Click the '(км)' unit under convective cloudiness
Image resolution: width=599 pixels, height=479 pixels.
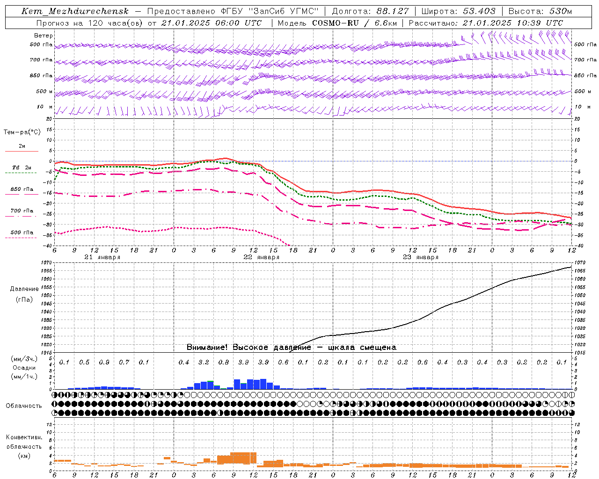24,456
